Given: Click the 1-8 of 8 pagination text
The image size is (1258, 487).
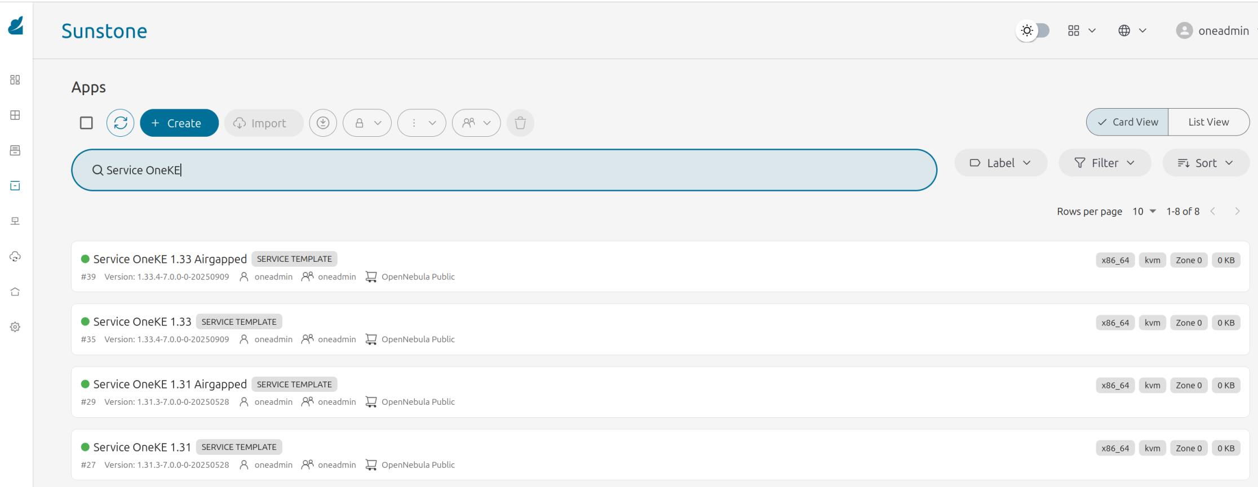Looking at the screenshot, I should (x=1182, y=211).
